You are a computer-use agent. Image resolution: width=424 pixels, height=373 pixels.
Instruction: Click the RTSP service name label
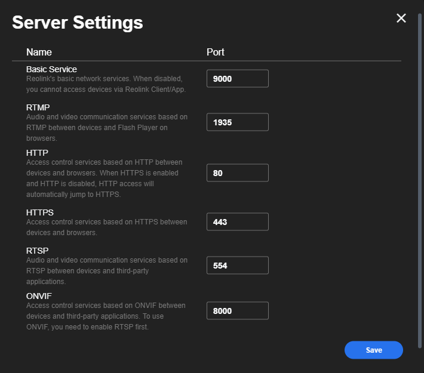click(x=37, y=251)
